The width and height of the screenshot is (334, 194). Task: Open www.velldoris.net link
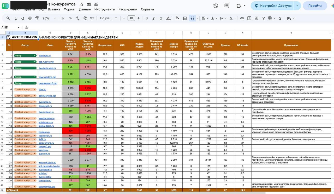[x=47, y=77]
